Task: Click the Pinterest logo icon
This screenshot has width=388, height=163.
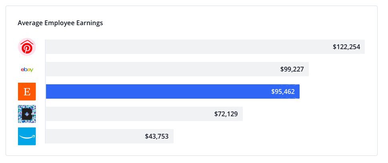Action: click(27, 47)
